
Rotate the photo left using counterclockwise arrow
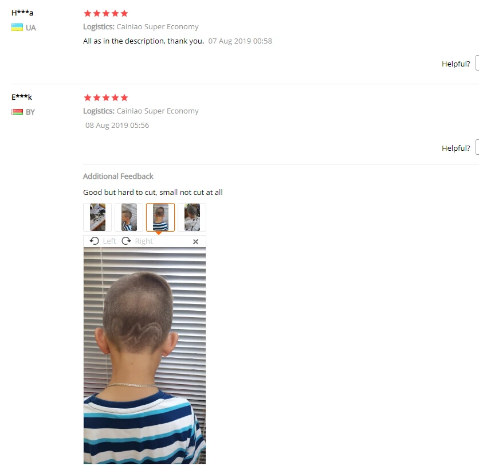pos(95,241)
